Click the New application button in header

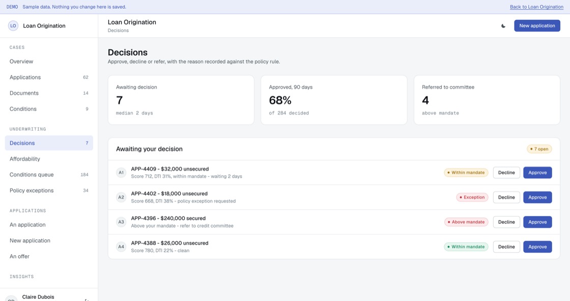(x=537, y=26)
